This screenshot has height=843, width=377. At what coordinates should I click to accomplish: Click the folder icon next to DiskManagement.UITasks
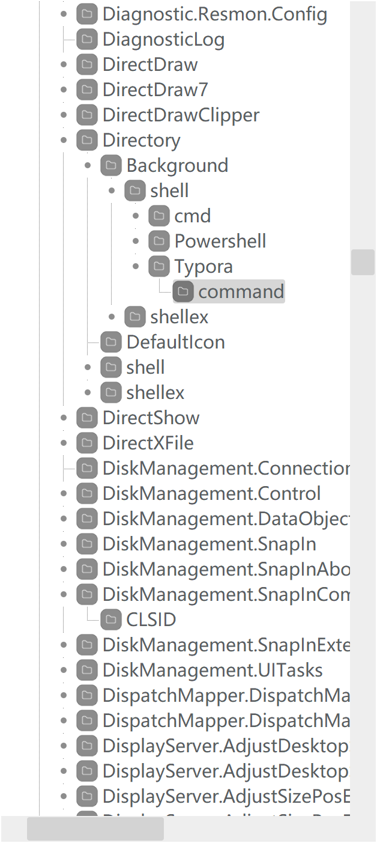87,670
